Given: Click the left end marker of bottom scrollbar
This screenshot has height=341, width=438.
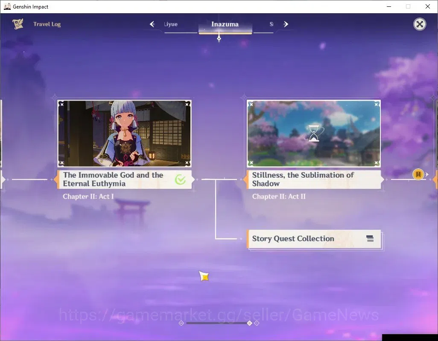Looking at the screenshot, I should (x=181, y=323).
